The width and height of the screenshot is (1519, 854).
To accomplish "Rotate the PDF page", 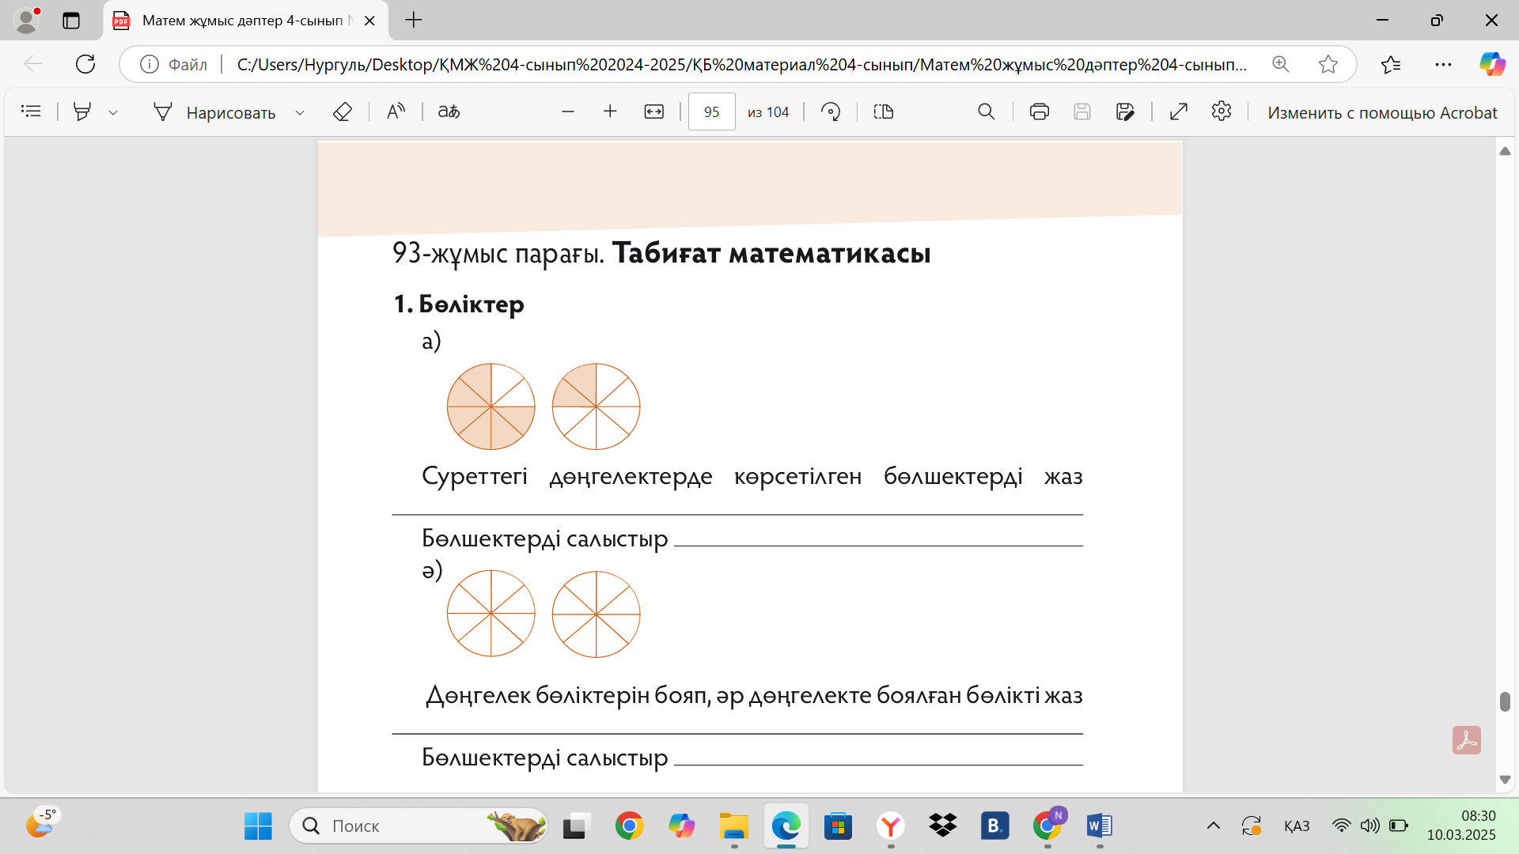I will pyautogui.click(x=830, y=111).
